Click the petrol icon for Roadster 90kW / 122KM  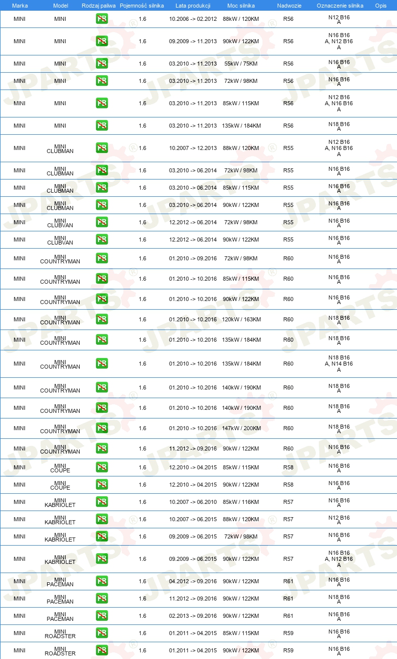(102, 650)
